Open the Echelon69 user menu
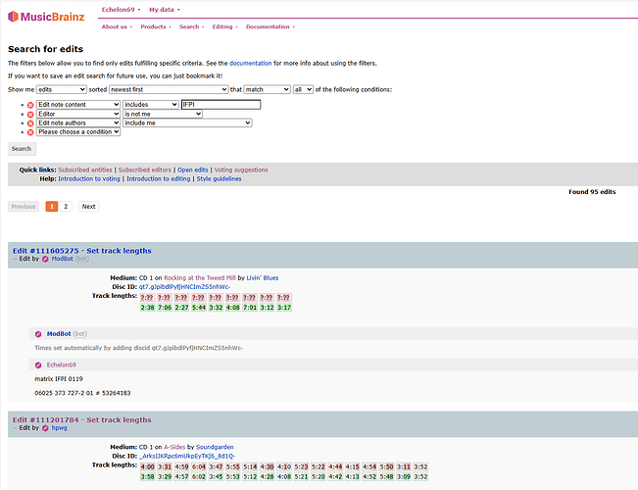The width and height of the screenshot is (638, 490). 121,10
